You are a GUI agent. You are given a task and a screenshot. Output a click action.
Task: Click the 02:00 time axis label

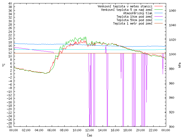click(x=26, y=130)
